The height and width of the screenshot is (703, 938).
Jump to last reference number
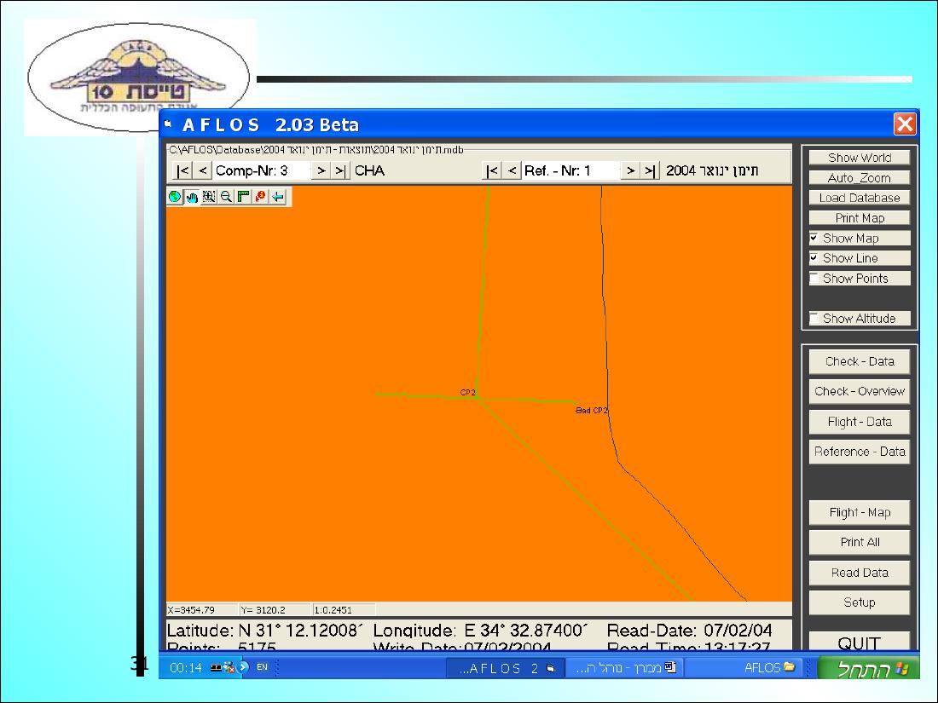(x=650, y=171)
